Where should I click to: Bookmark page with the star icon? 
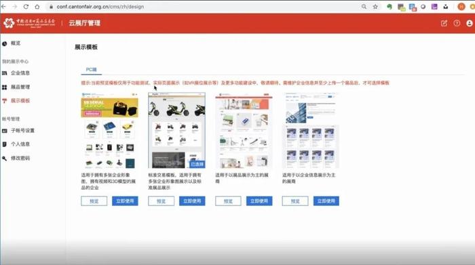pos(375,7)
